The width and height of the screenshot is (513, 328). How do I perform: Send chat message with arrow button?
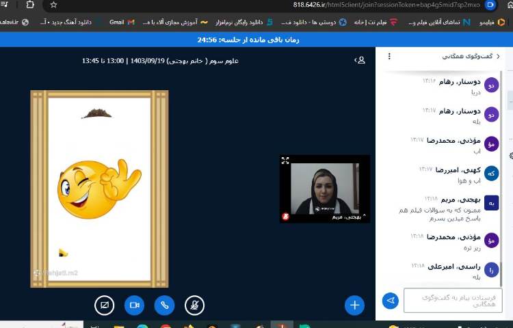tap(391, 301)
